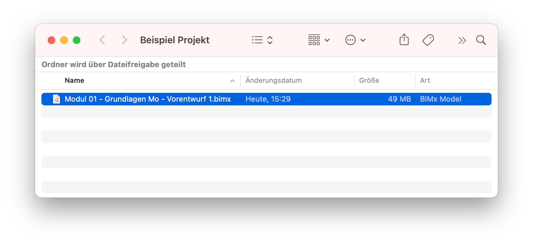Click the Share icon
Image resolution: width=533 pixels, height=244 pixels.
coord(404,40)
